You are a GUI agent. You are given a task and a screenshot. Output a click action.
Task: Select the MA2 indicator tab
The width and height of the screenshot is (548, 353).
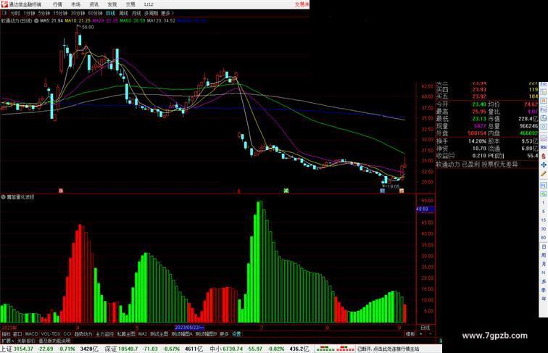pyautogui.click(x=143, y=334)
